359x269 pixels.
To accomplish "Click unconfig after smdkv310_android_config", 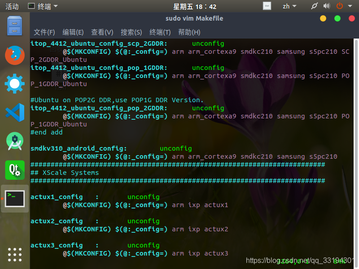I will [x=175, y=148].
